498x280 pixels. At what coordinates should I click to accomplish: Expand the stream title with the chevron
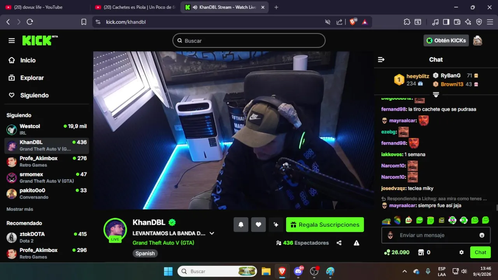click(212, 233)
